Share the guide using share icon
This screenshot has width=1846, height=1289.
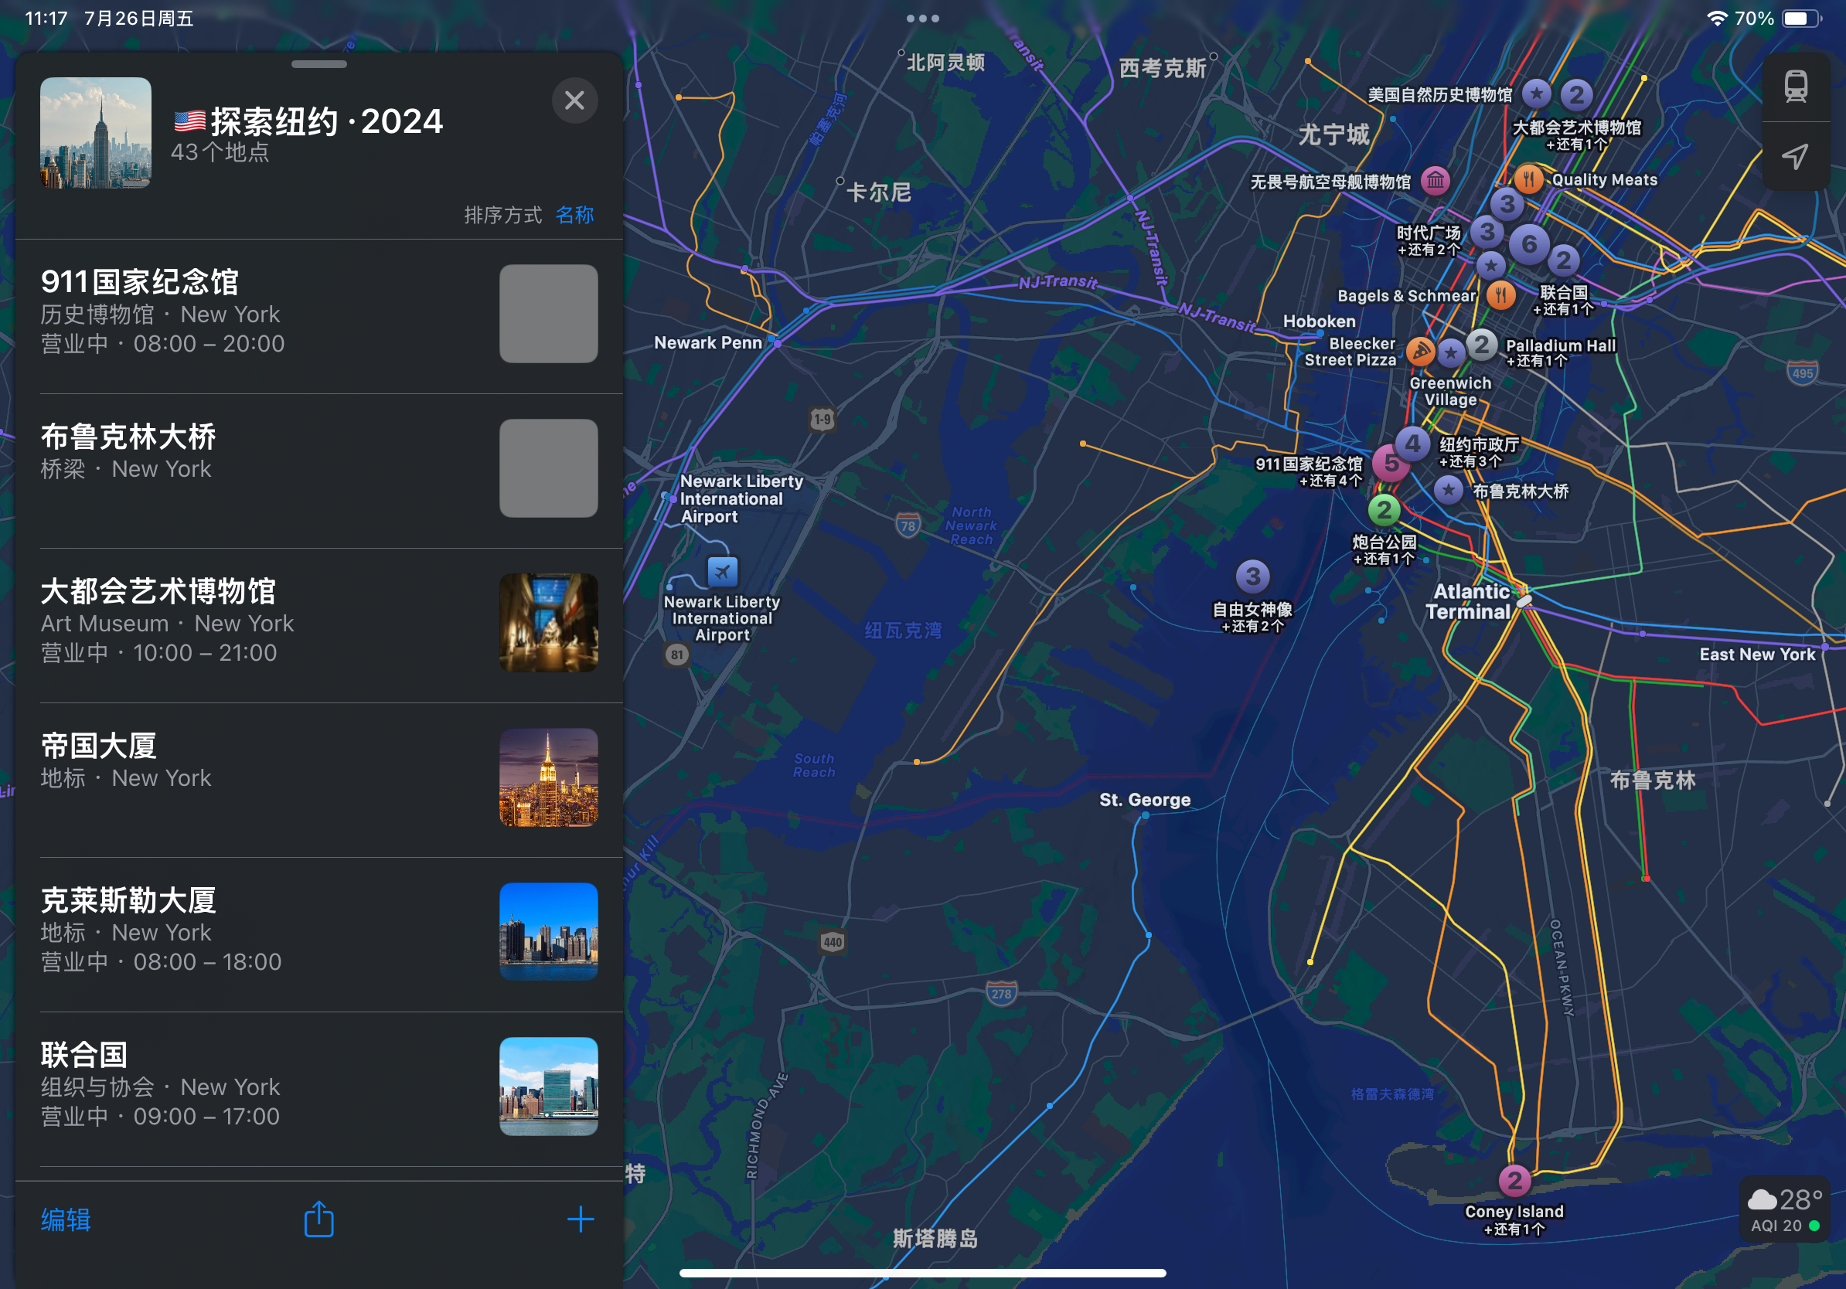318,1219
